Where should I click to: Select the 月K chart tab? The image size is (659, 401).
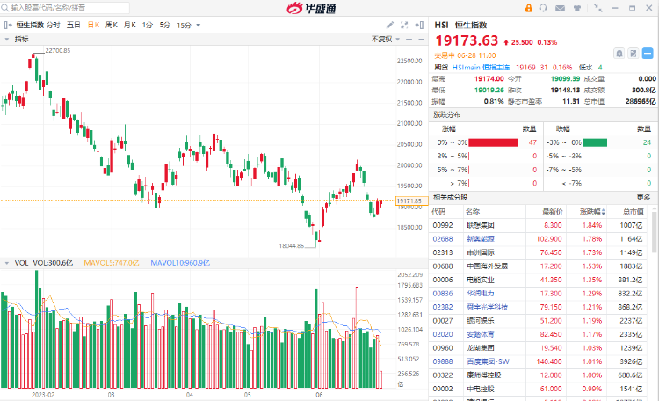[130, 26]
